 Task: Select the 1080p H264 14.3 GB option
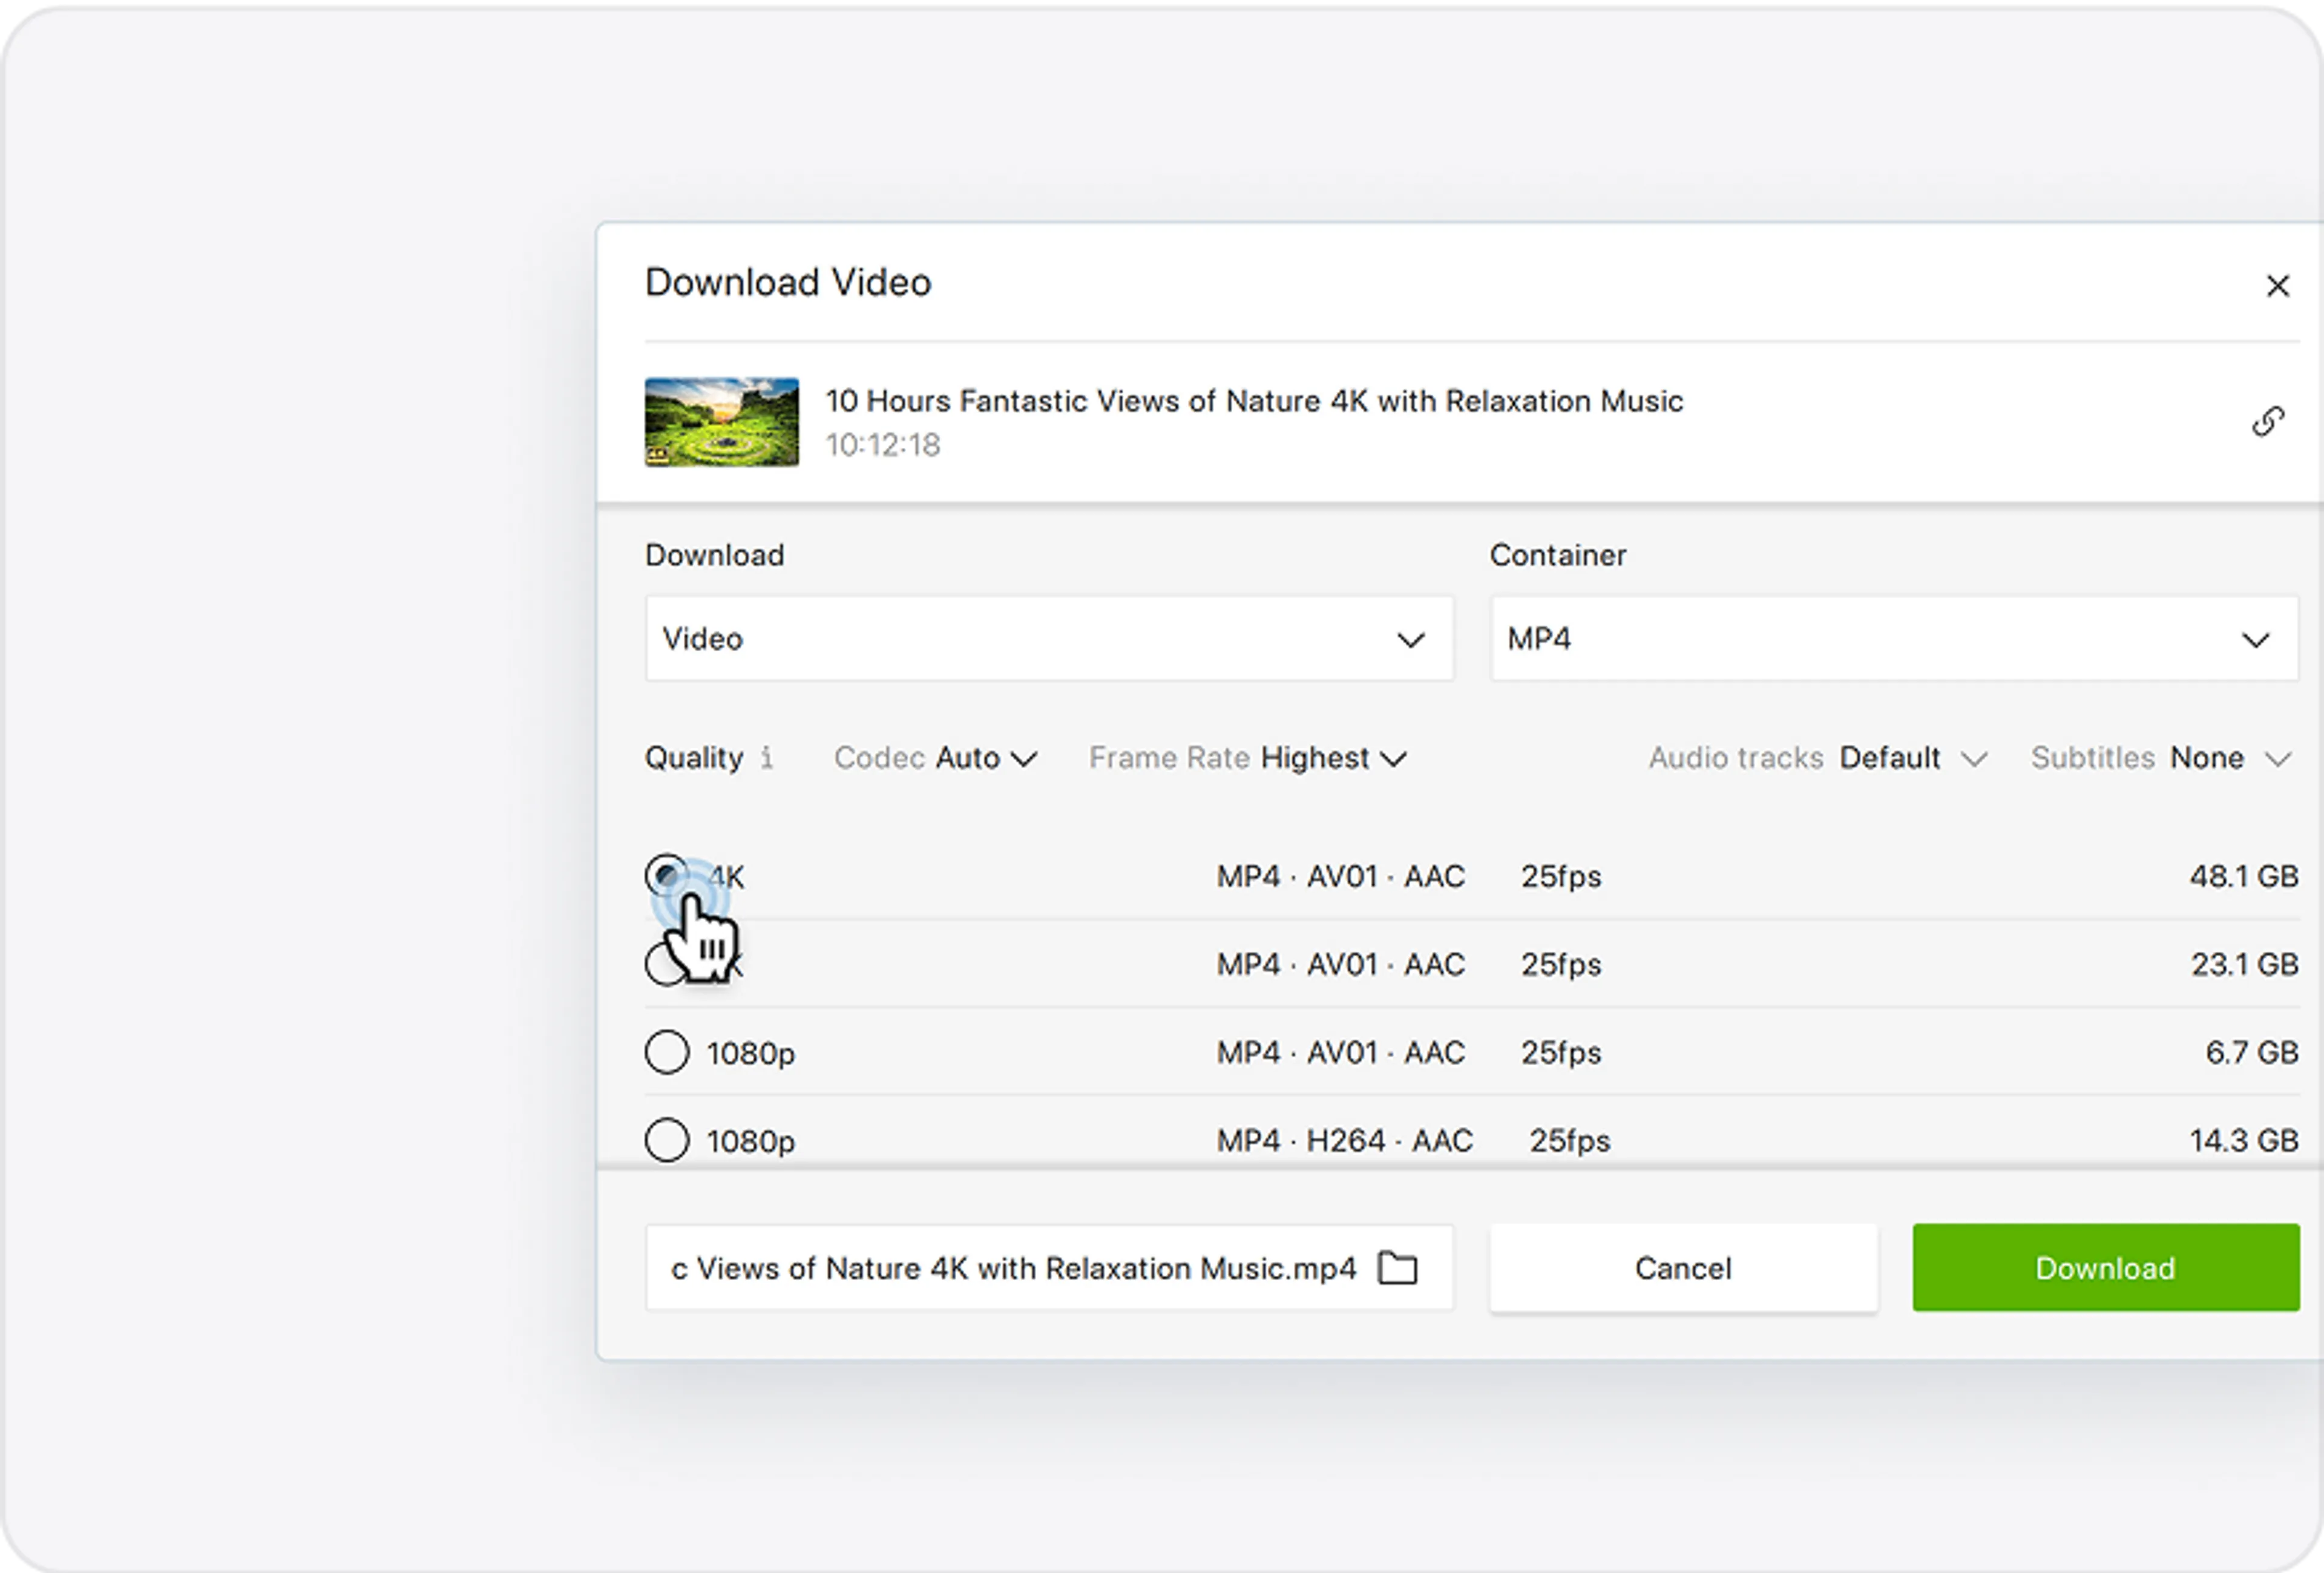(x=666, y=1140)
